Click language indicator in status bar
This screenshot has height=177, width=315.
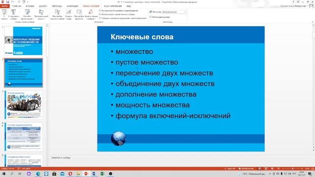[26, 169]
